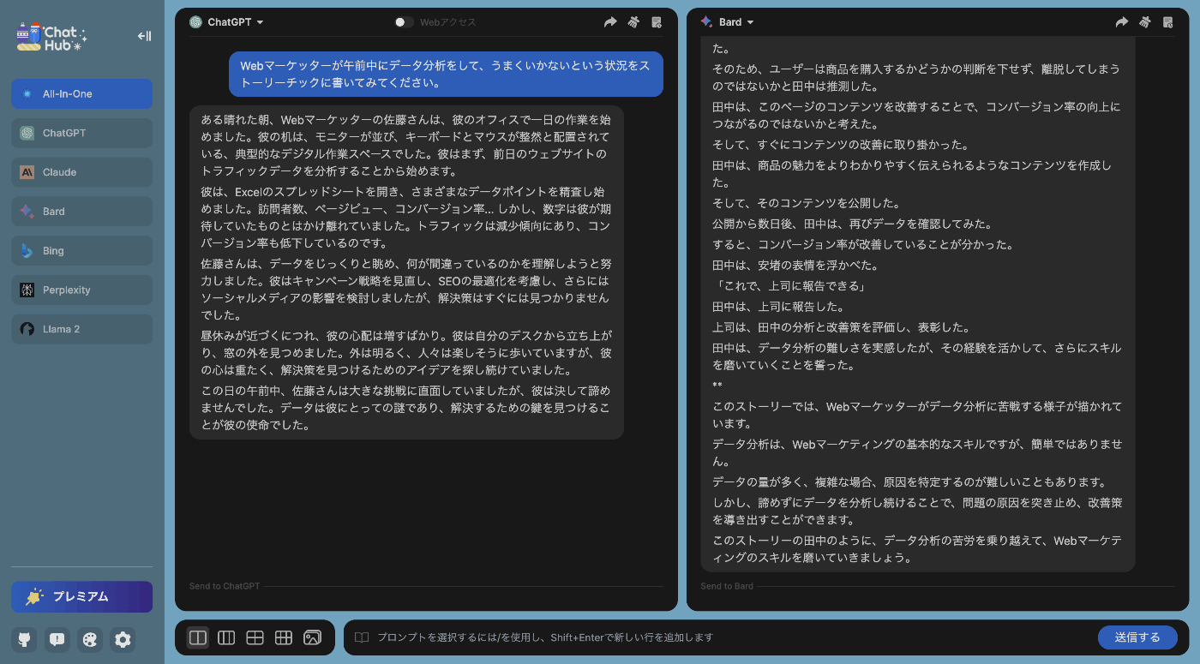Toggle Webアクセス switch on
This screenshot has height=664, width=1200.
[x=404, y=22]
